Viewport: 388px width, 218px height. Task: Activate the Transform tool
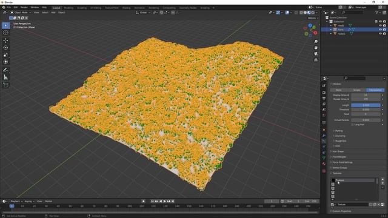5,62
